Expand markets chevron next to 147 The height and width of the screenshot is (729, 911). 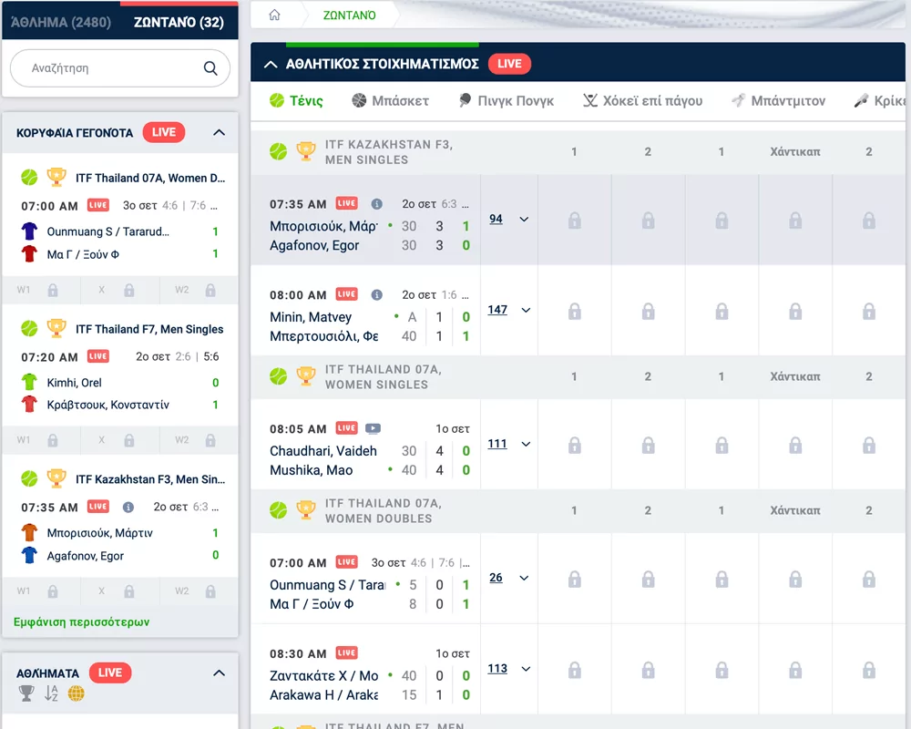click(x=525, y=311)
